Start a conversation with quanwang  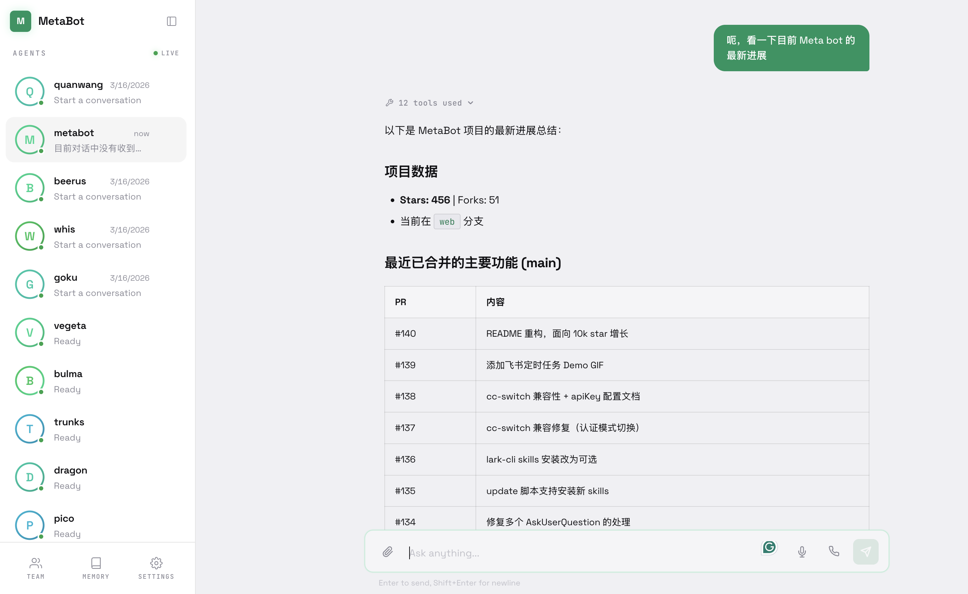pos(96,91)
